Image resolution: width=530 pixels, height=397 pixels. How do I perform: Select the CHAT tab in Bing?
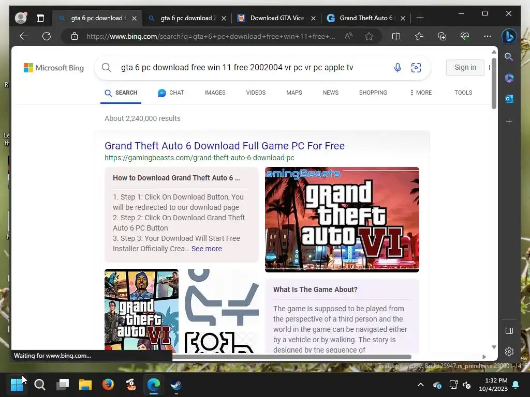(x=171, y=93)
